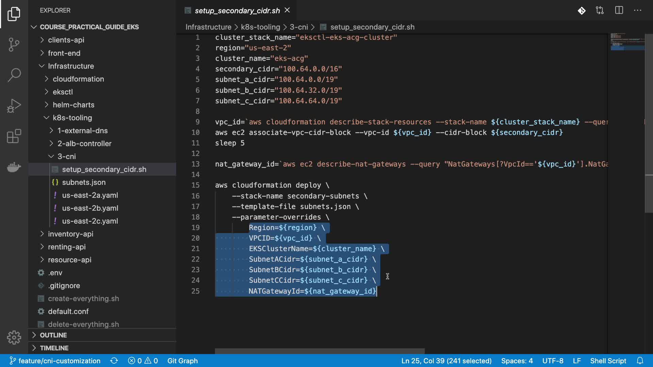Click the k8s-tooling breadcrumb item
This screenshot has width=653, height=367.
pyautogui.click(x=260, y=27)
